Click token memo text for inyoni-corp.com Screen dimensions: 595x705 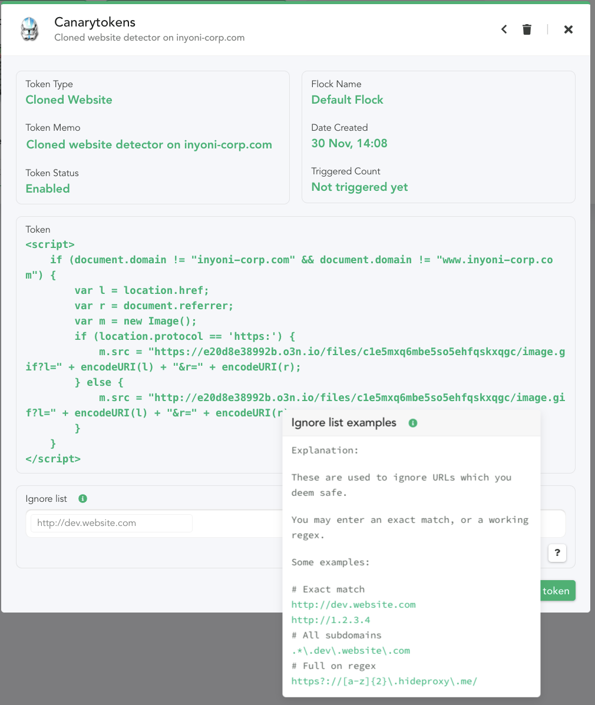pos(149,144)
